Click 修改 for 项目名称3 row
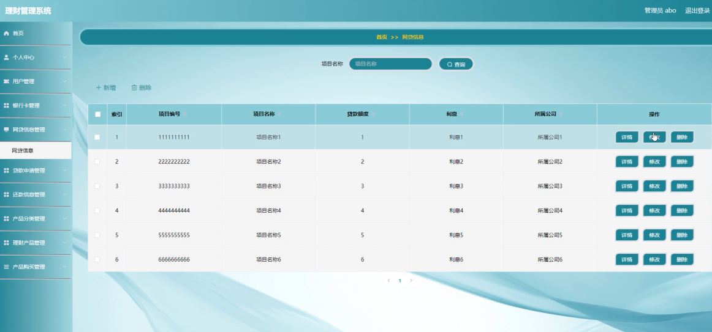Screen dimensions: 712x332 654,186
